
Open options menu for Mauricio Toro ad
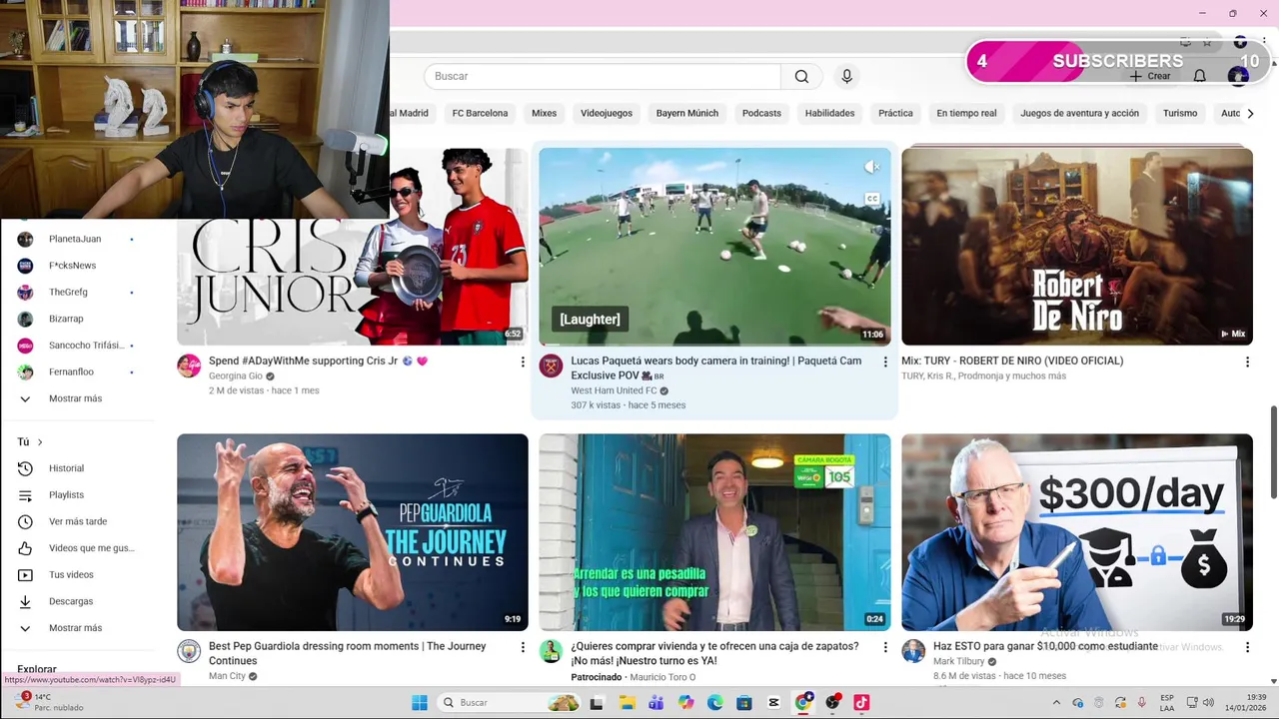click(x=884, y=647)
